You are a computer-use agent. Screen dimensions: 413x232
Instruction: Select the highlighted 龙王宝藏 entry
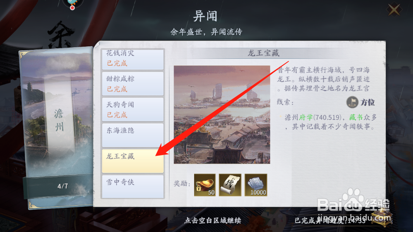tap(133, 161)
